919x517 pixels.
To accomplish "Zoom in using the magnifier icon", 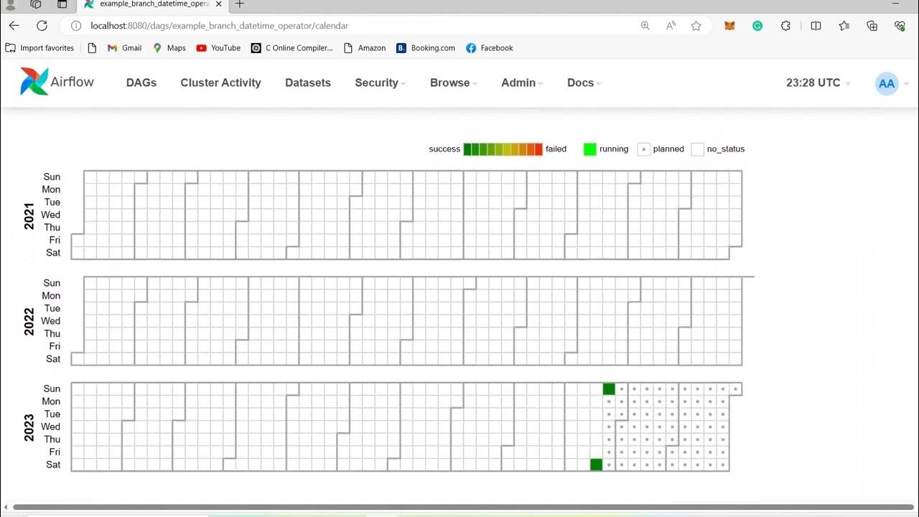I will [x=645, y=26].
